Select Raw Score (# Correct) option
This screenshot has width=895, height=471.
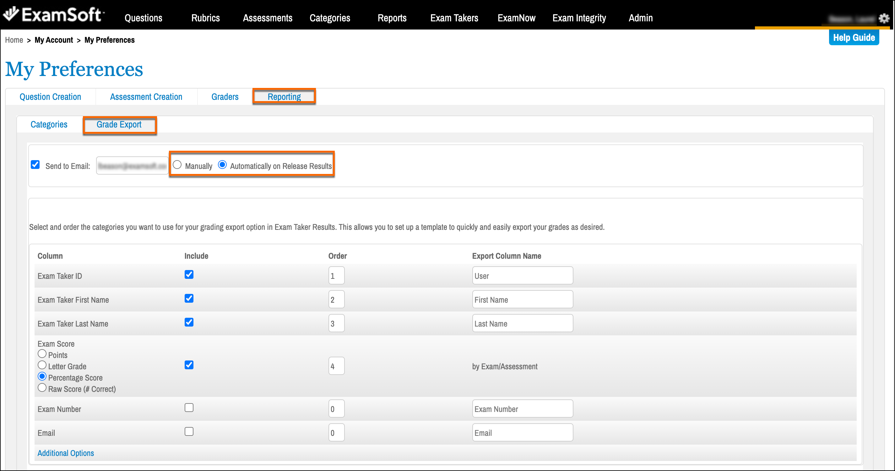point(42,388)
